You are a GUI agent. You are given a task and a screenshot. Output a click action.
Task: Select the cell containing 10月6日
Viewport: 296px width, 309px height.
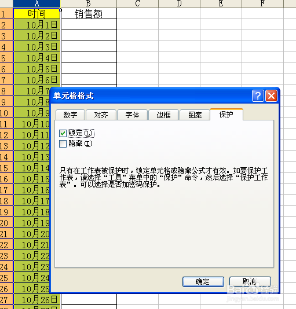pos(36,80)
